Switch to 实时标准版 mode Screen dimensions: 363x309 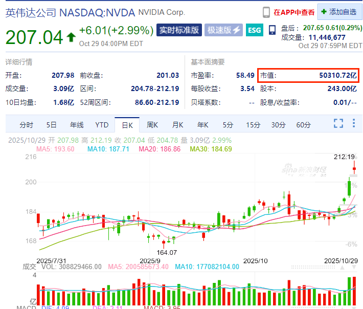point(179,30)
